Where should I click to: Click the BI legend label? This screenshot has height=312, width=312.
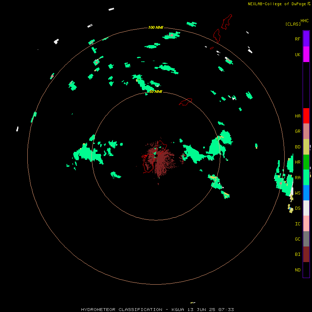pyautogui.click(x=297, y=254)
